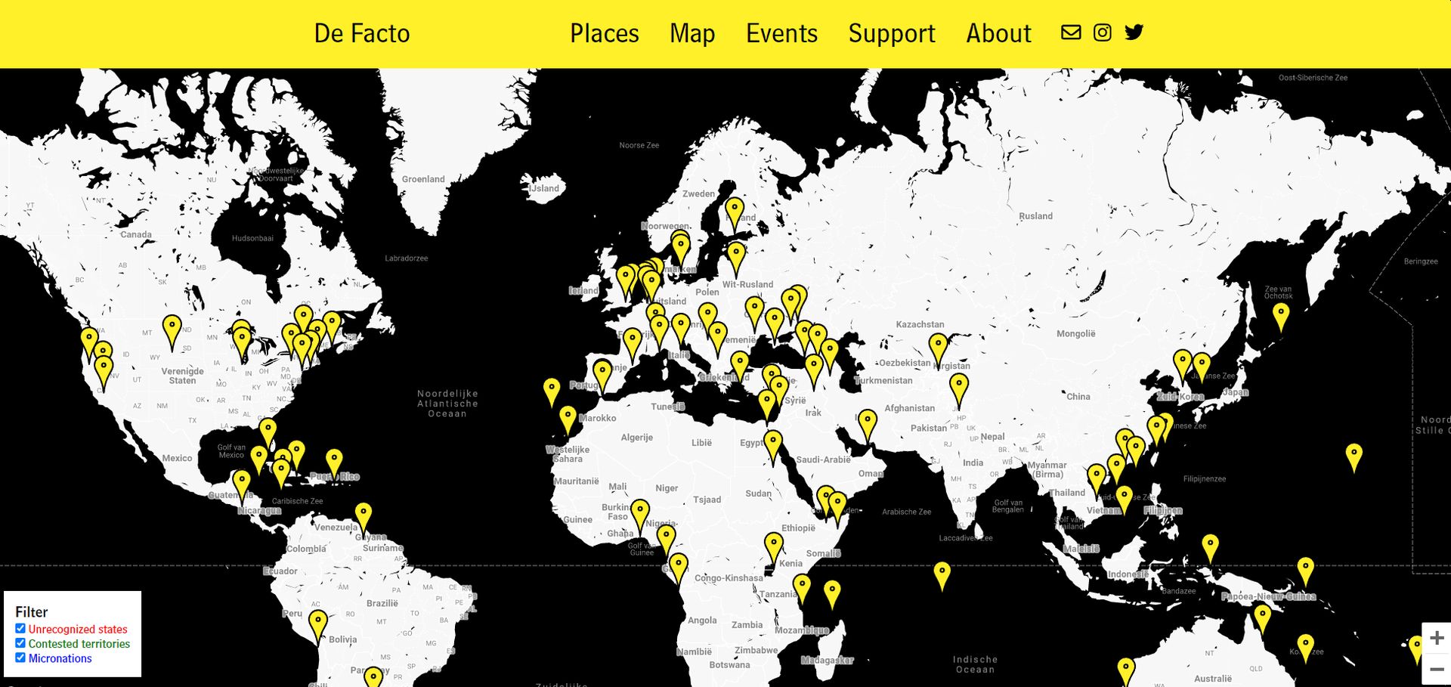Open the Twitter bird icon

click(x=1134, y=32)
